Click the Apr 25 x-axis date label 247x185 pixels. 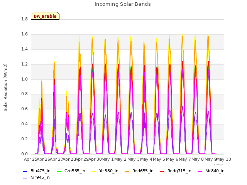coord(30,159)
